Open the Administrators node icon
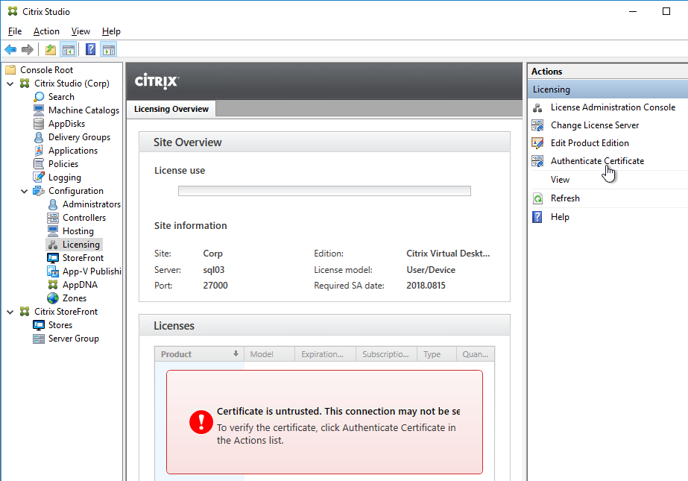The width and height of the screenshot is (688, 481). point(53,204)
